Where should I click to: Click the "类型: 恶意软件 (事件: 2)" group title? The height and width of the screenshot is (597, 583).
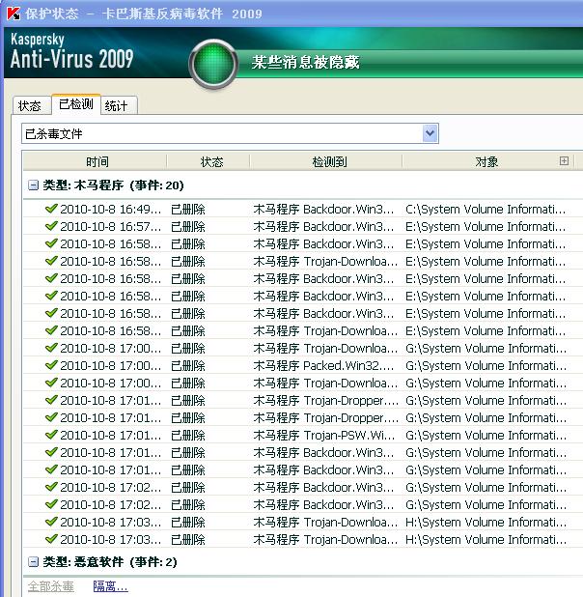(x=110, y=561)
